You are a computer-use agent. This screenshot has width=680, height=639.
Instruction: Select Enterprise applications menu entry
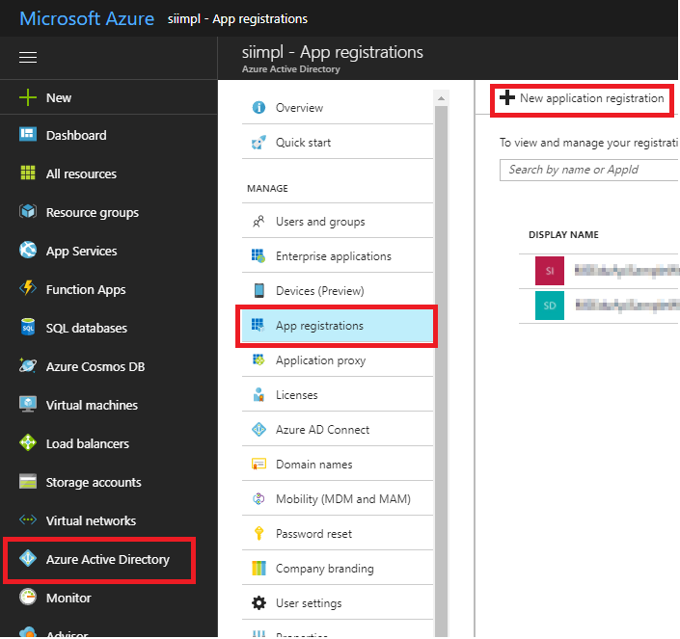(338, 256)
